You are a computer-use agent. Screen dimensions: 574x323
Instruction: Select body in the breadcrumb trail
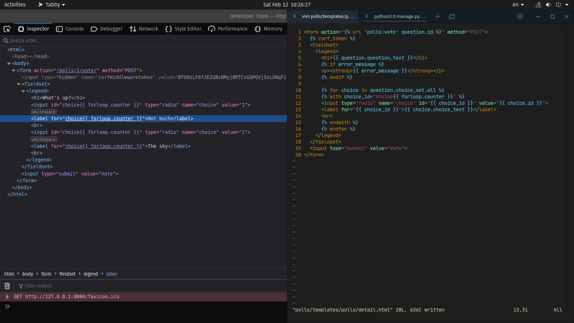pos(28,274)
